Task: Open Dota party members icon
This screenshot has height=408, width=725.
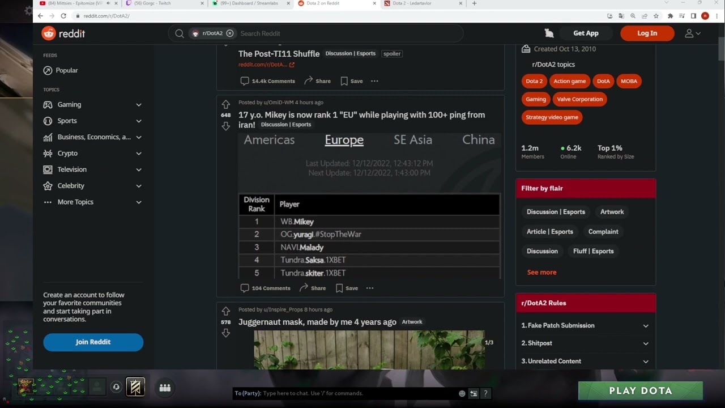Action: [x=165, y=388]
